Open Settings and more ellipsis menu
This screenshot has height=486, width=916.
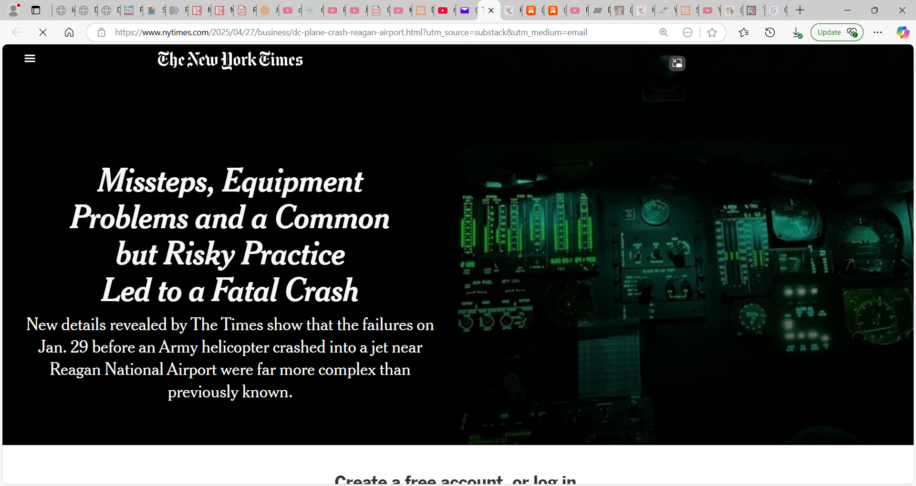coord(878,32)
